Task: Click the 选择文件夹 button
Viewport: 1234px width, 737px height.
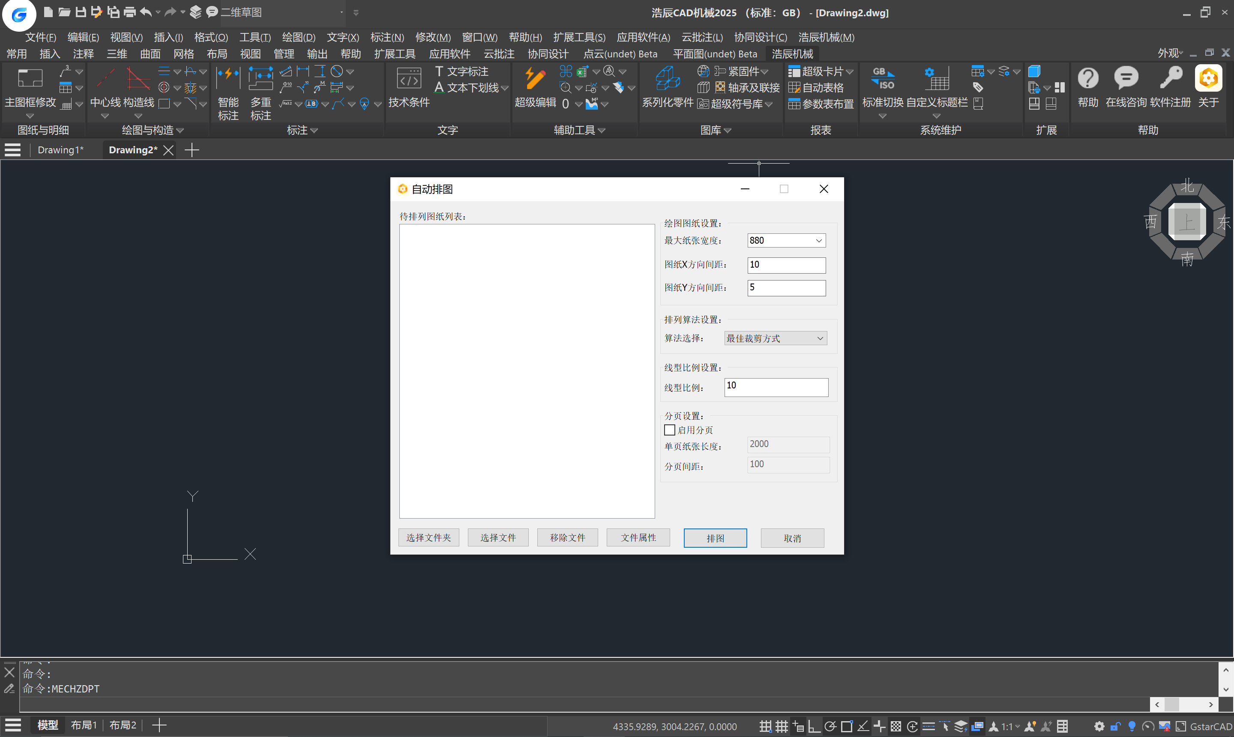Action: click(x=428, y=538)
